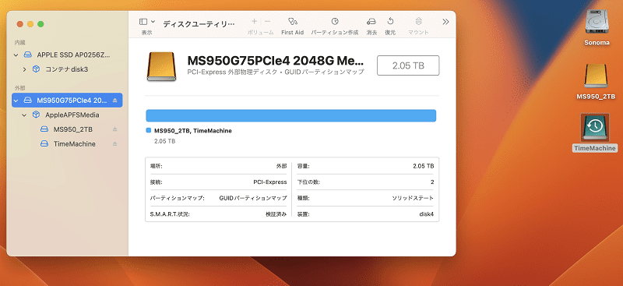Click the マウント mount icon
This screenshot has width=623, height=286.
tap(418, 22)
